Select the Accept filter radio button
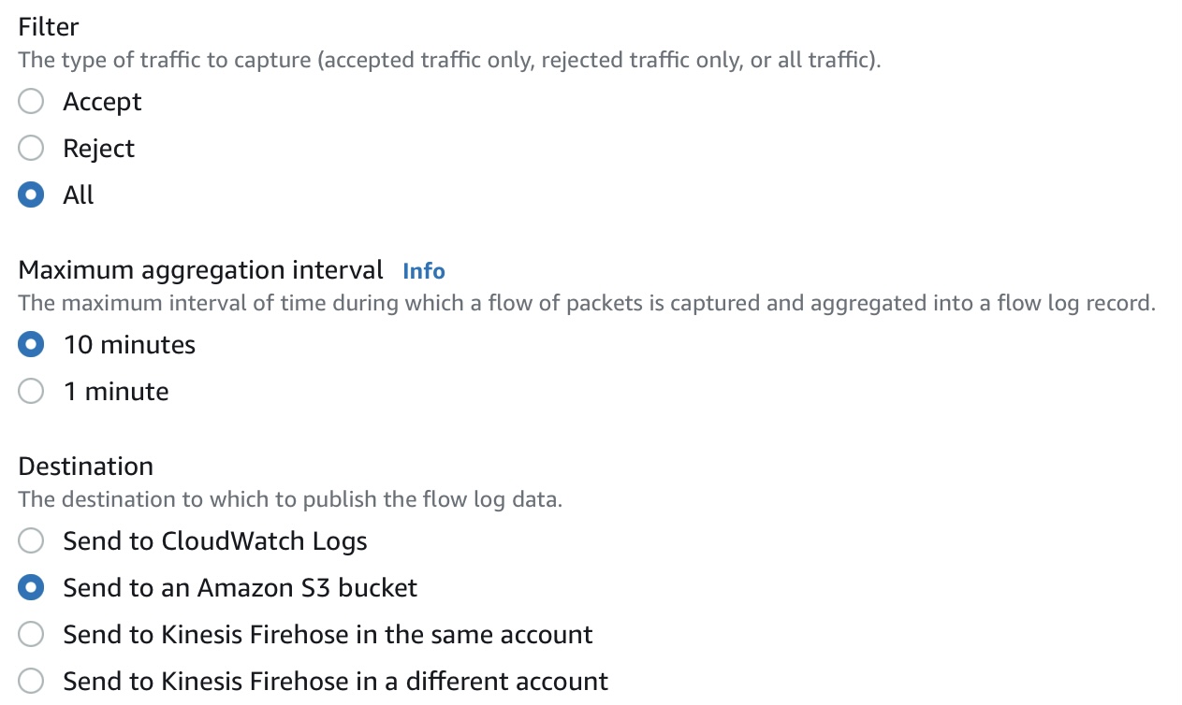Screen dimensions: 1182x705 [31, 101]
